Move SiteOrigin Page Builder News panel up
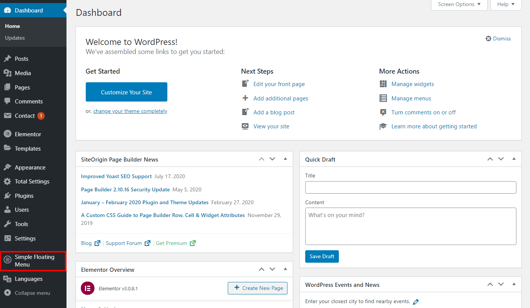530x308 pixels. click(261, 159)
